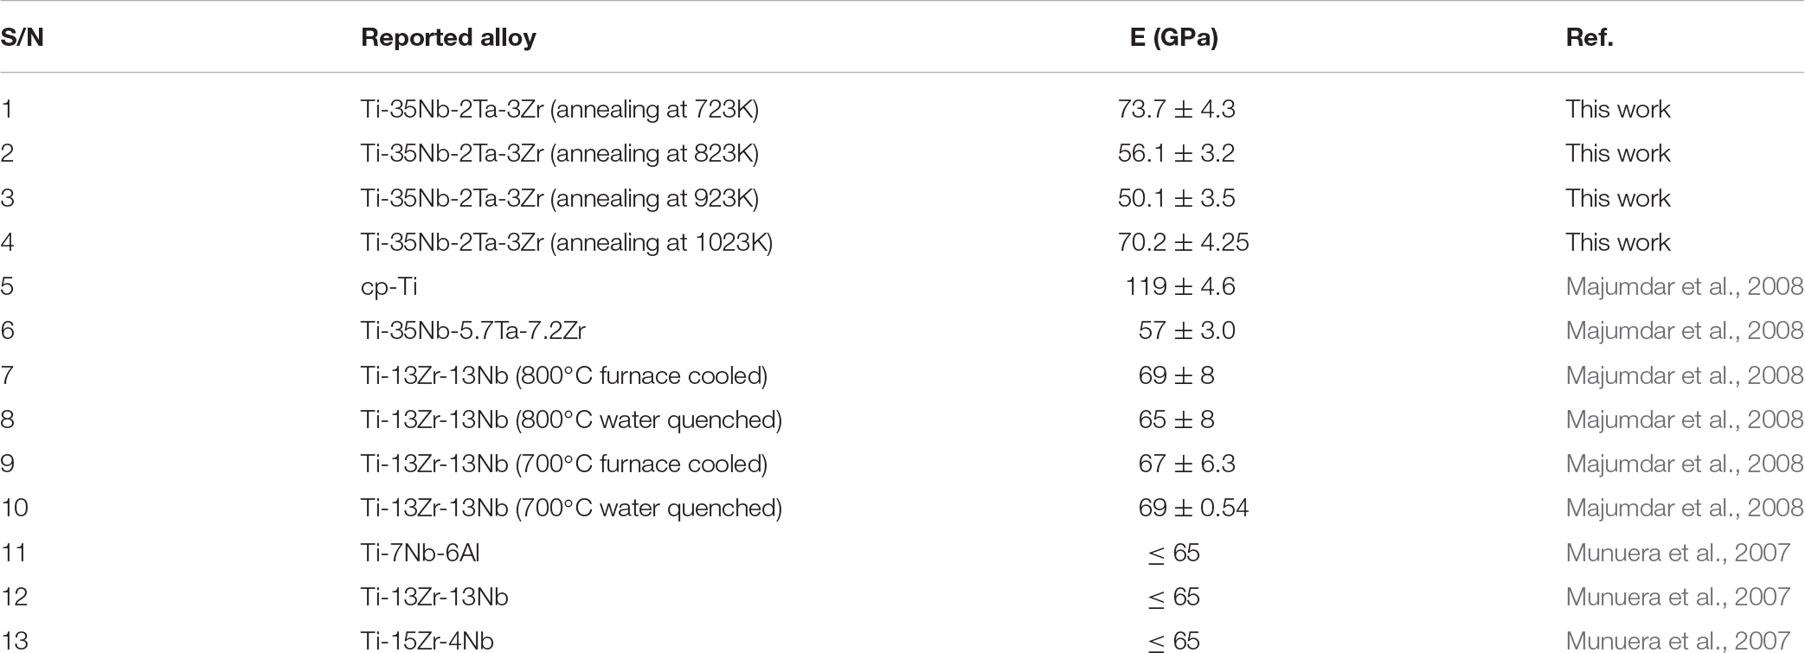Click the Reported alloy column header

(x=448, y=38)
